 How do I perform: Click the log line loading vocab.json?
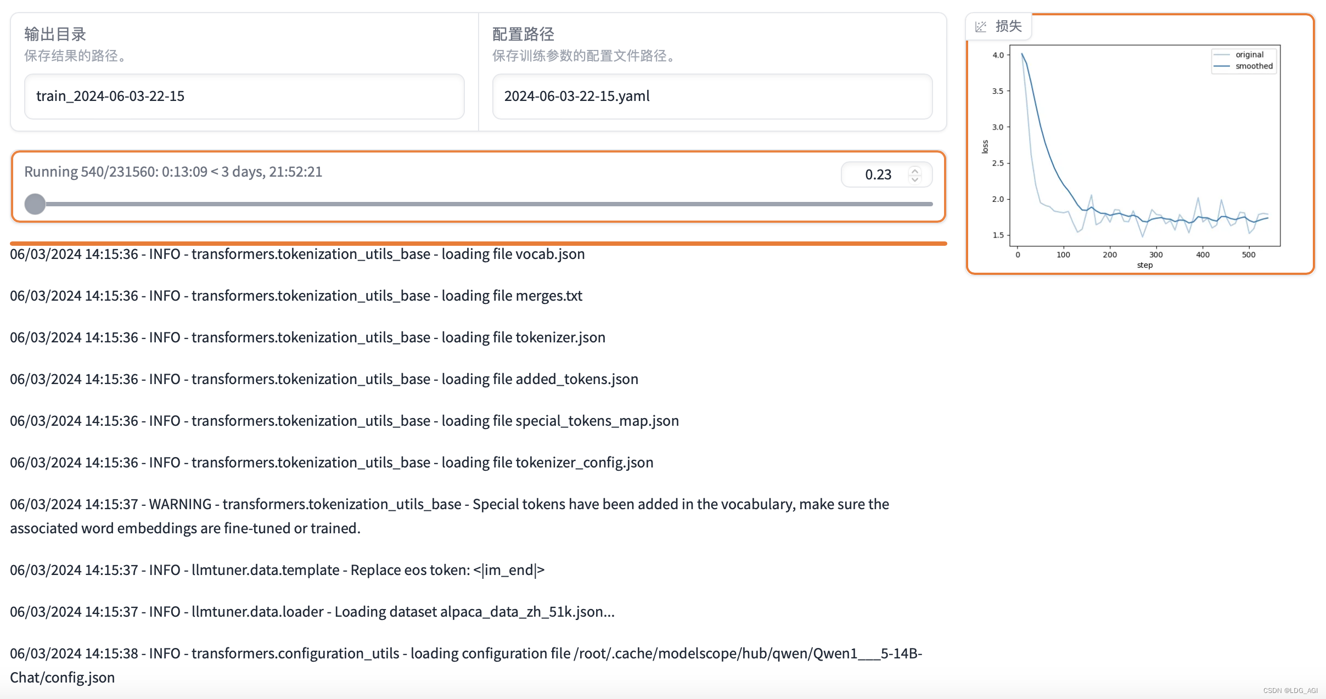point(297,254)
